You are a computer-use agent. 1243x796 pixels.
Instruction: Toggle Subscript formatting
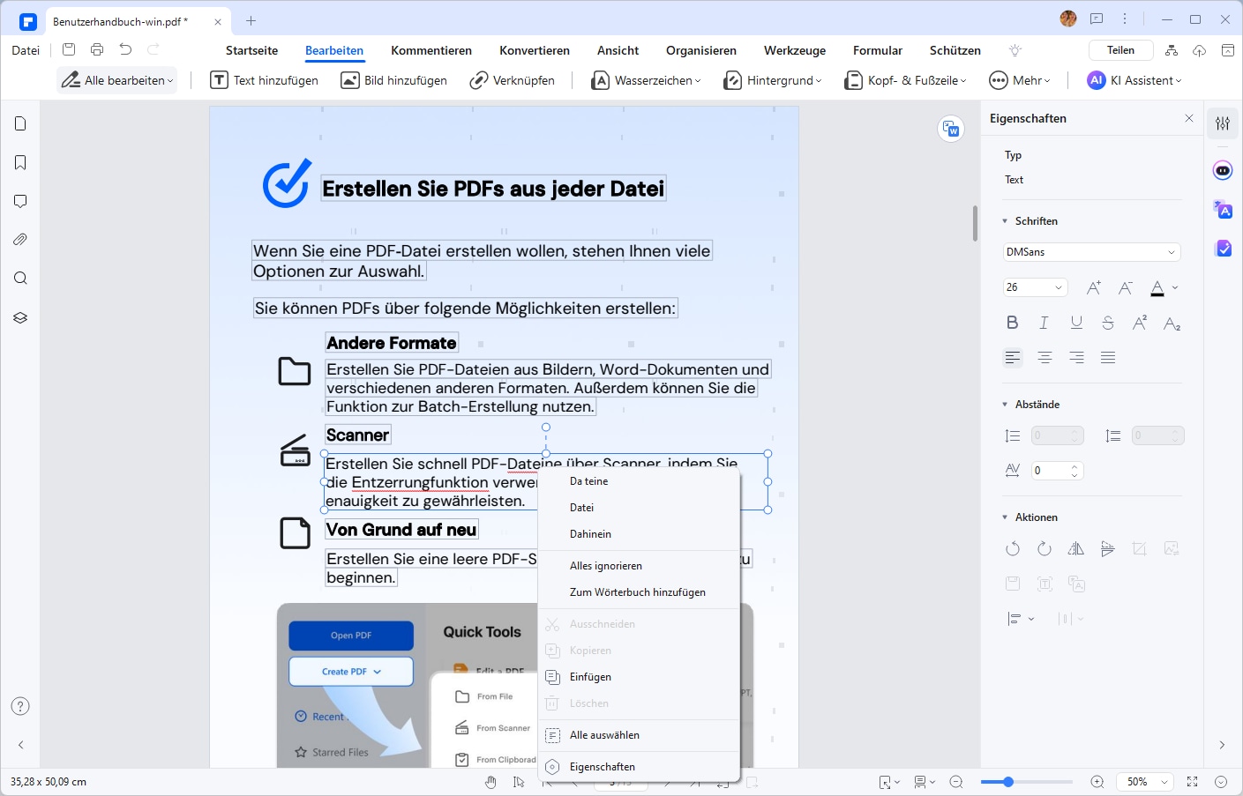pyautogui.click(x=1172, y=323)
